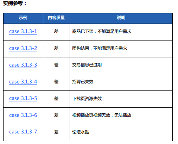178x144 pixels.
Task: Open the case 3.1.3-4 link
Action: tap(23, 82)
